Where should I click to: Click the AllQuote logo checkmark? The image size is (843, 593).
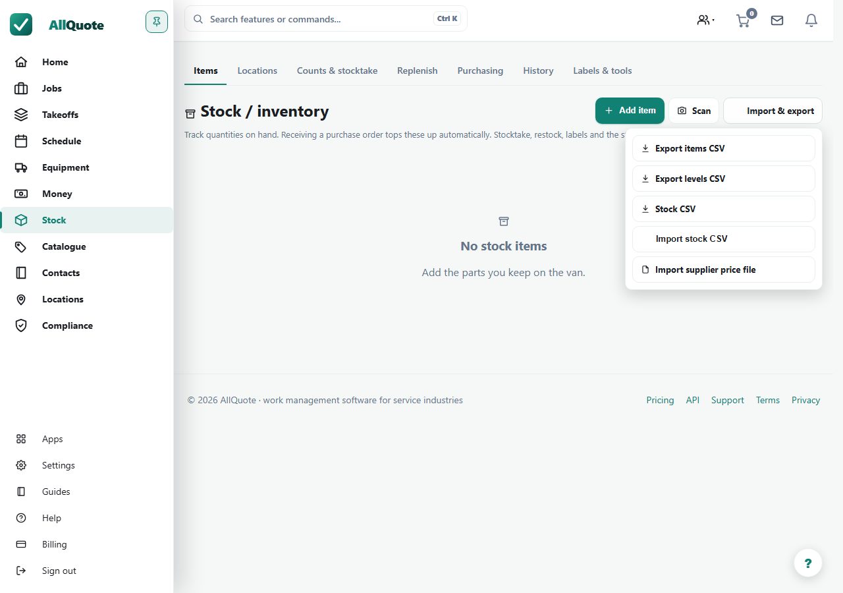(21, 24)
